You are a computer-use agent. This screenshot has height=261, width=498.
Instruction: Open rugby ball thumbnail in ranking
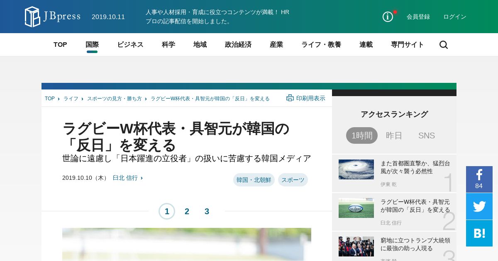(x=356, y=208)
